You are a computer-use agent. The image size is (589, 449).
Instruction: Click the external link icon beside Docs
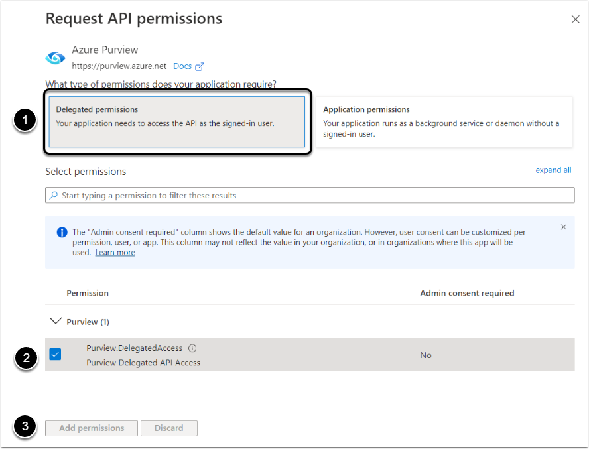tap(200, 66)
